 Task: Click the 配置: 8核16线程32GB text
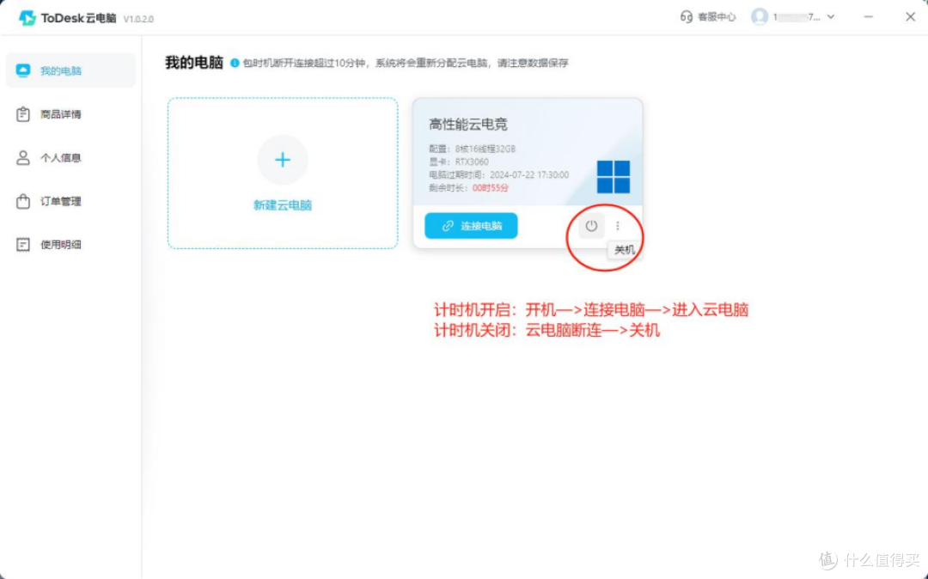click(x=473, y=149)
